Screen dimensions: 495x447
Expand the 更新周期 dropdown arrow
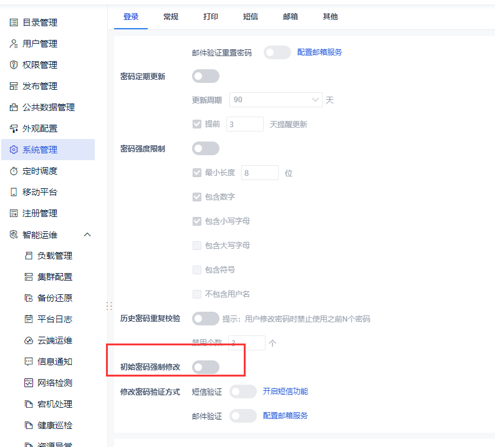[x=315, y=100]
